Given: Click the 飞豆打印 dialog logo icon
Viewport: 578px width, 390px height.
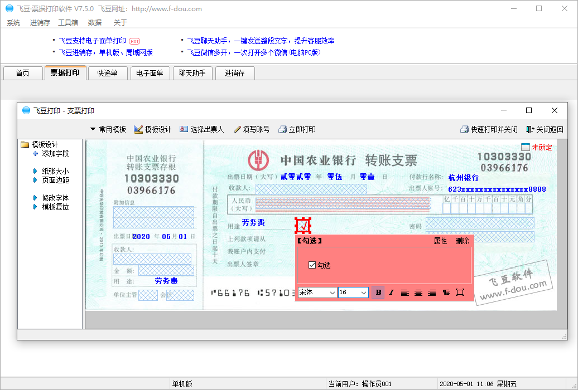Looking at the screenshot, I should (x=26, y=110).
